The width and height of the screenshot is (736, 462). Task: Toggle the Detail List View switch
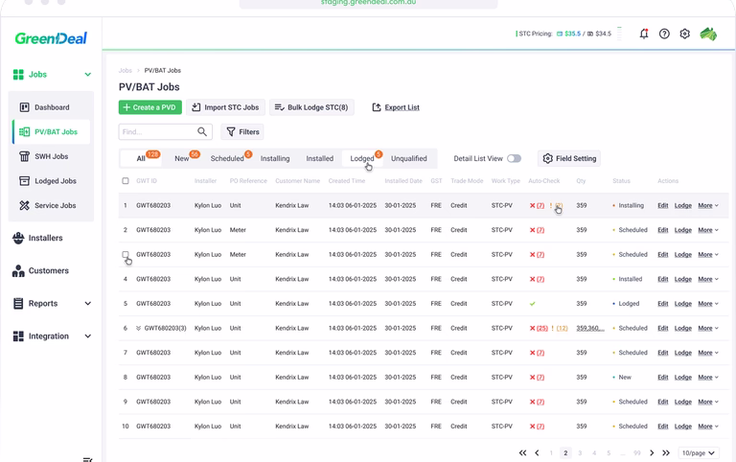coord(514,158)
